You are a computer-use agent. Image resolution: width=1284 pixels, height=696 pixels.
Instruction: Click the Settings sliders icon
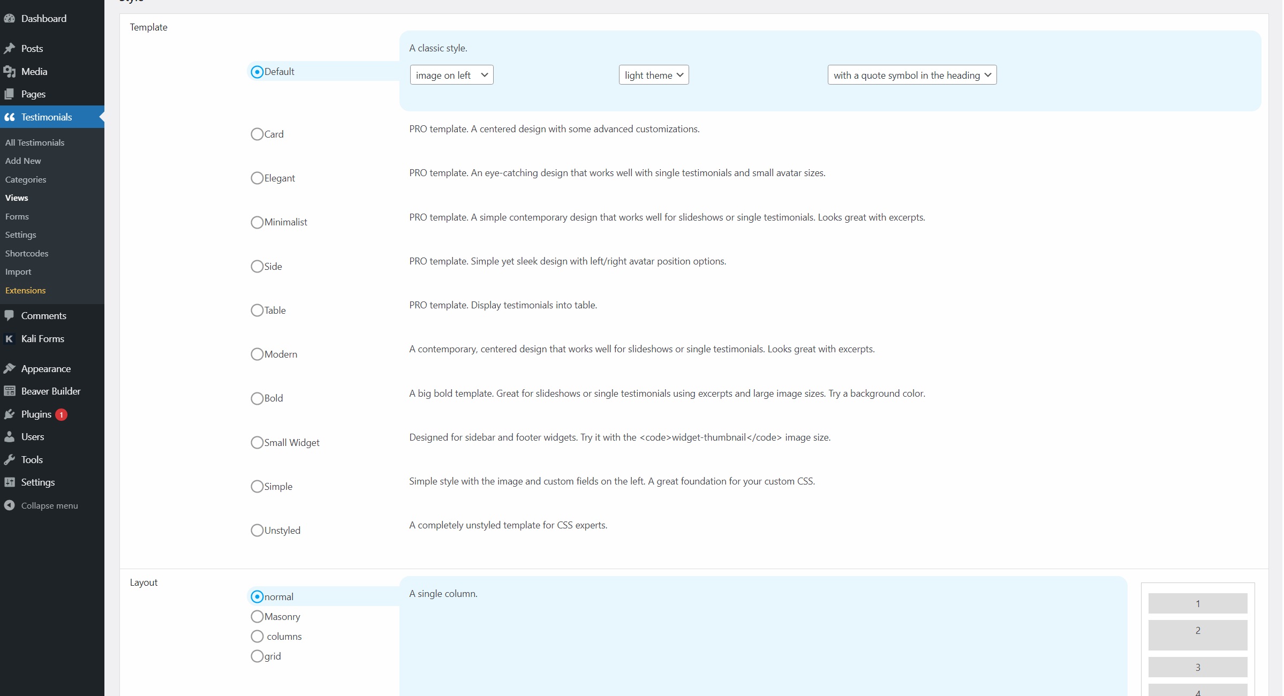(x=9, y=482)
